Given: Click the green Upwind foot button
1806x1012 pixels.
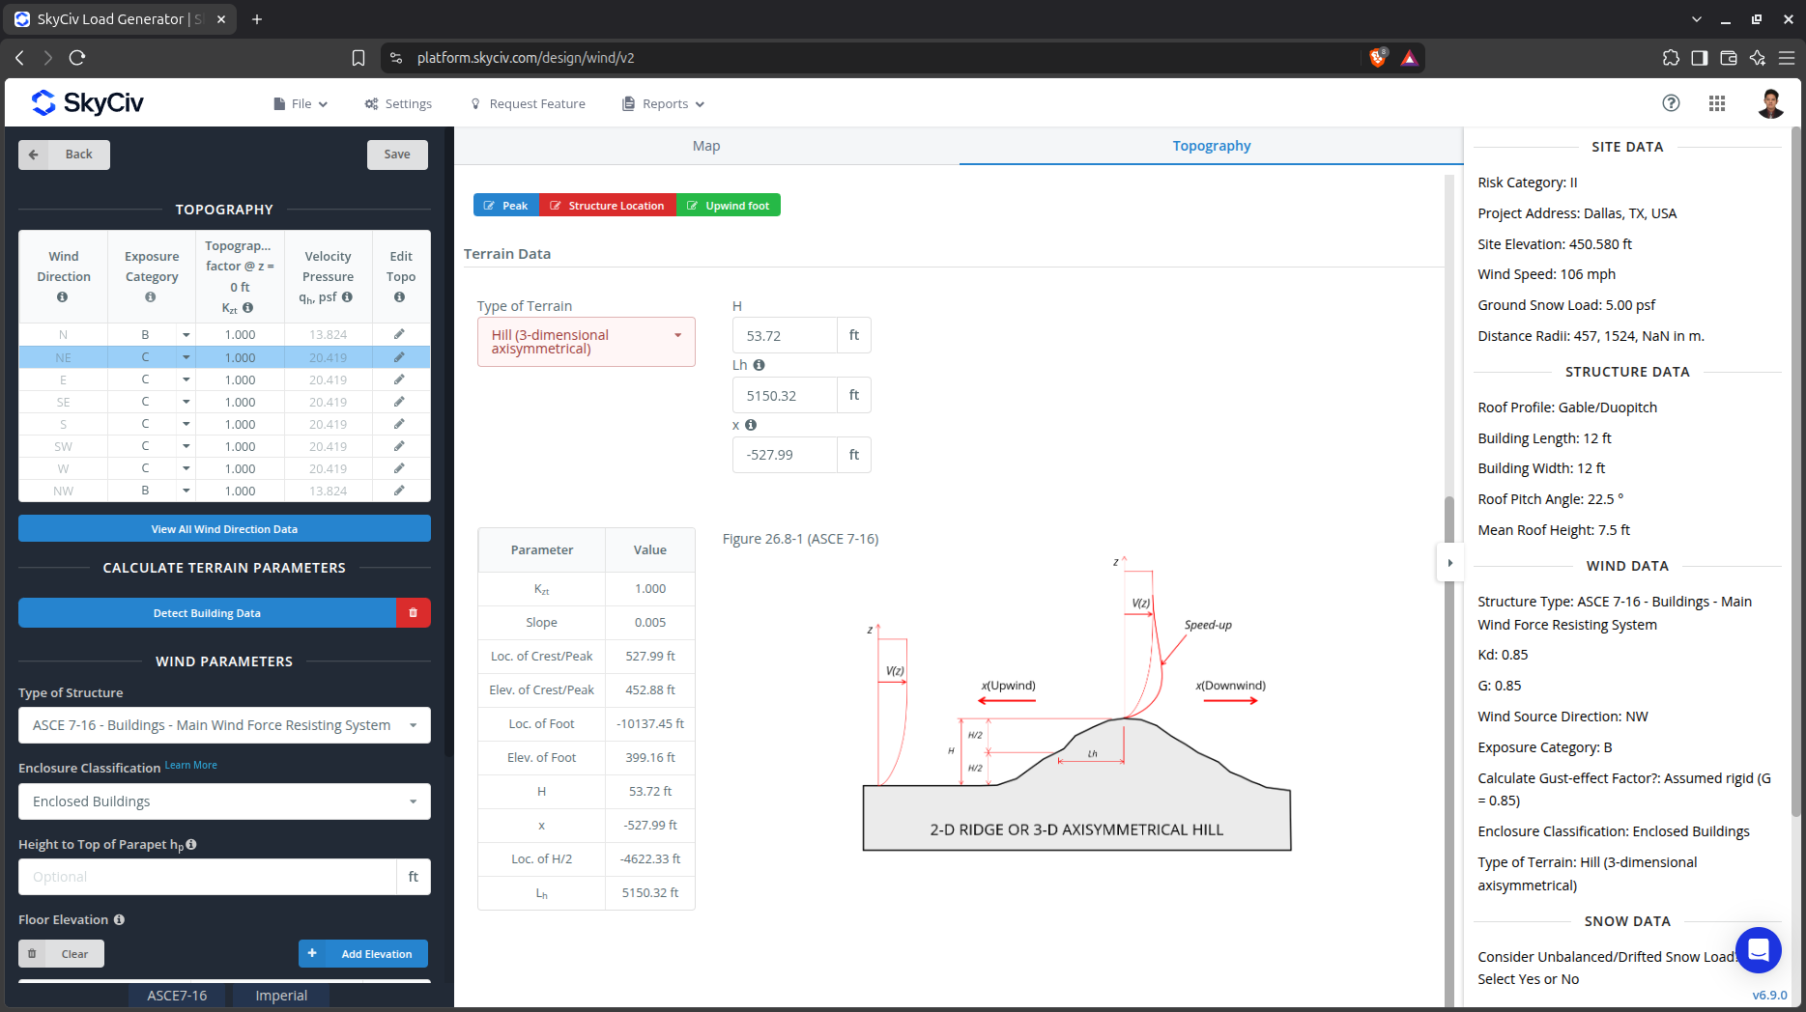Looking at the screenshot, I should coord(729,206).
